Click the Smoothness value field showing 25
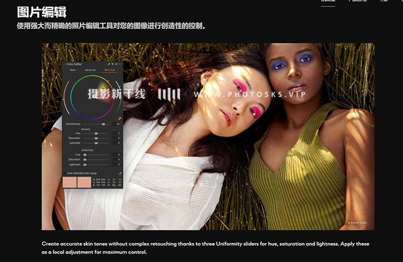 116,124
